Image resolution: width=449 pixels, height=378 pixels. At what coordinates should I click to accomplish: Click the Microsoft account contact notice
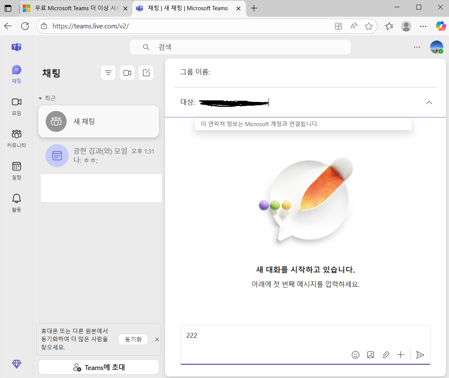[303, 124]
